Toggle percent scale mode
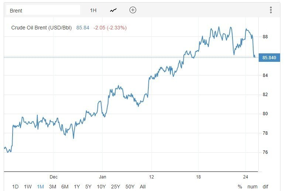 click(240, 187)
